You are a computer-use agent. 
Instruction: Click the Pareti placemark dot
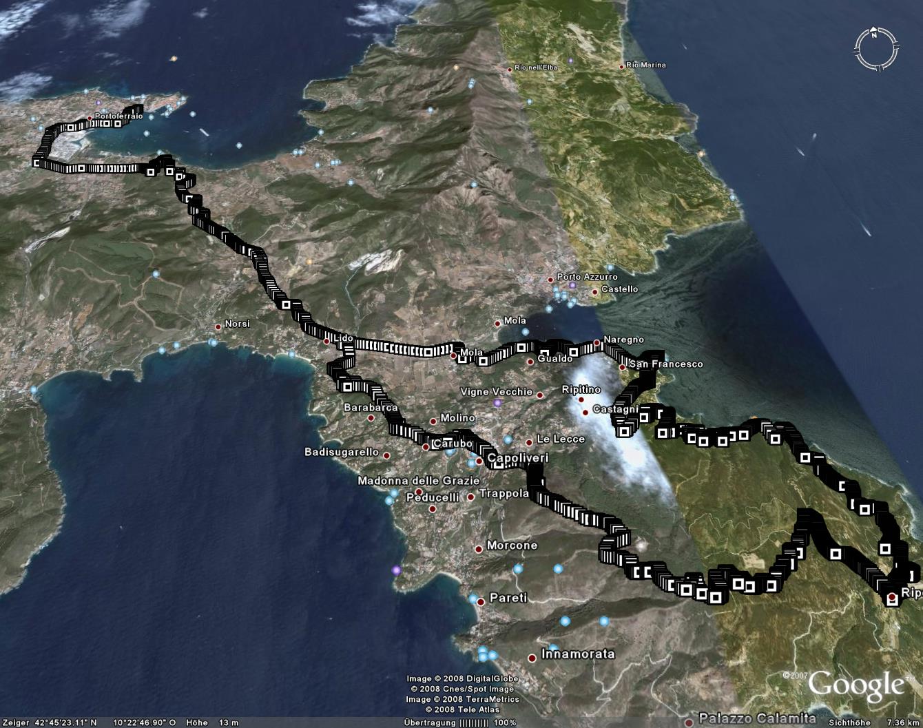(481, 601)
